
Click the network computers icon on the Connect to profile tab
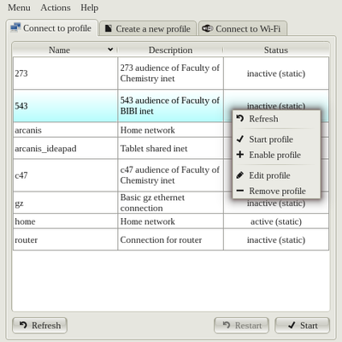point(15,27)
